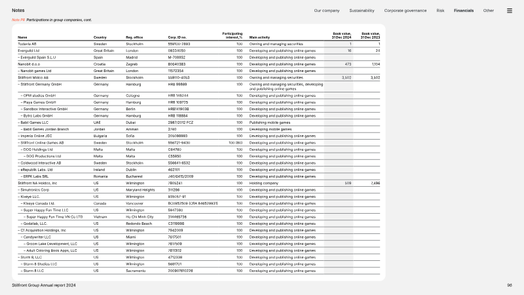Image resolution: width=524 pixels, height=295 pixels.
Task: Click the Reg. office column header
Action: 134,37
